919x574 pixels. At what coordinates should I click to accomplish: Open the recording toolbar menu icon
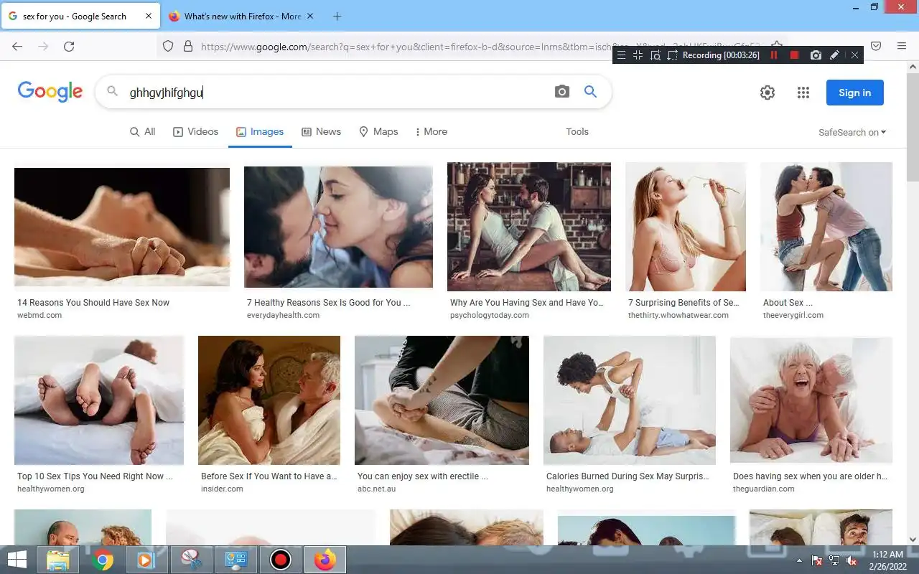(622, 55)
